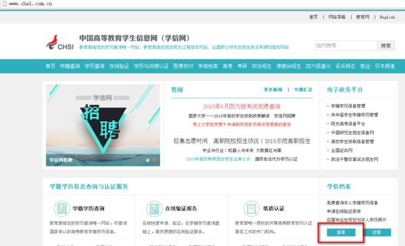405x246 pixels.
Task: Click the 学籍学历查询 service title
Action: coord(88,208)
